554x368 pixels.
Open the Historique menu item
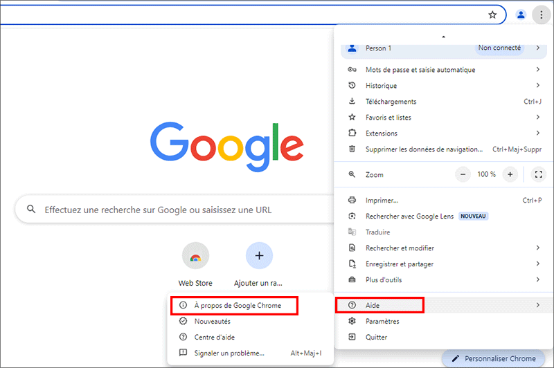point(443,85)
